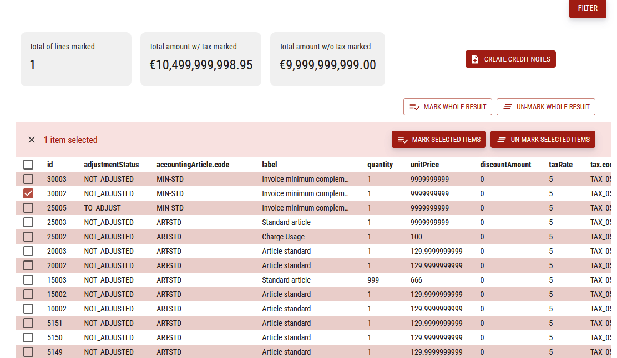Click the TO_ADJUST status cell
Screen dimensions: 617x358
[x=102, y=208]
